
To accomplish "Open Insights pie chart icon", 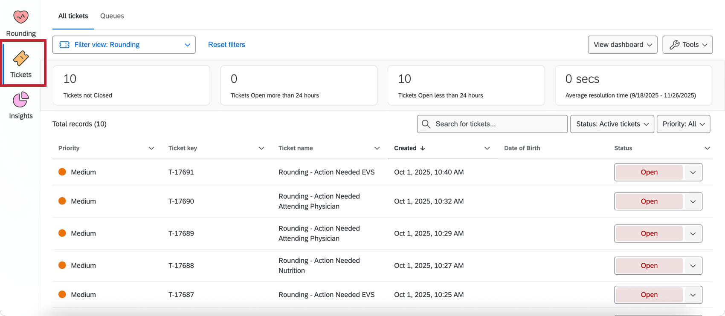I will [x=20, y=100].
